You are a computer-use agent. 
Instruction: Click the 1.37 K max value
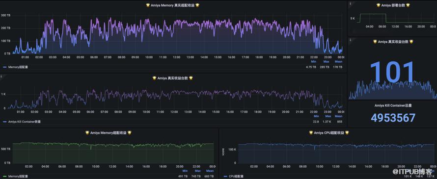[x=327, y=122]
